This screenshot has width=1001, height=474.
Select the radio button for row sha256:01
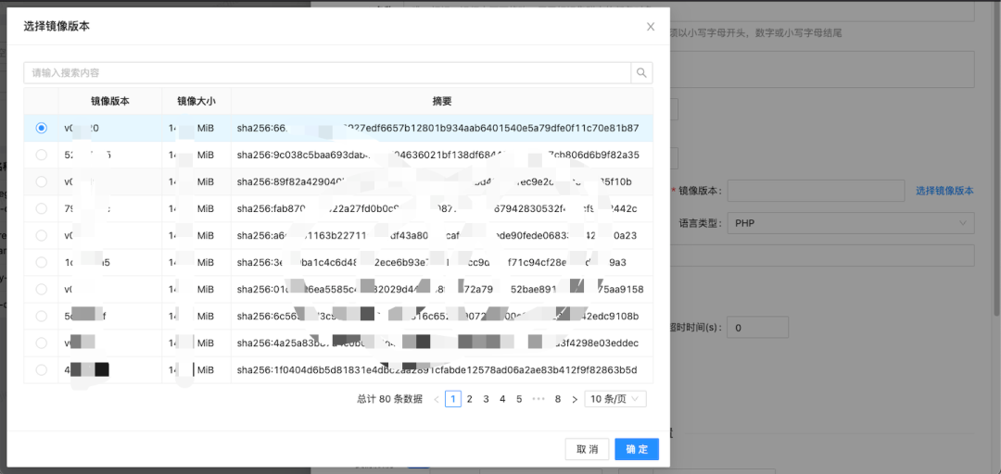42,289
